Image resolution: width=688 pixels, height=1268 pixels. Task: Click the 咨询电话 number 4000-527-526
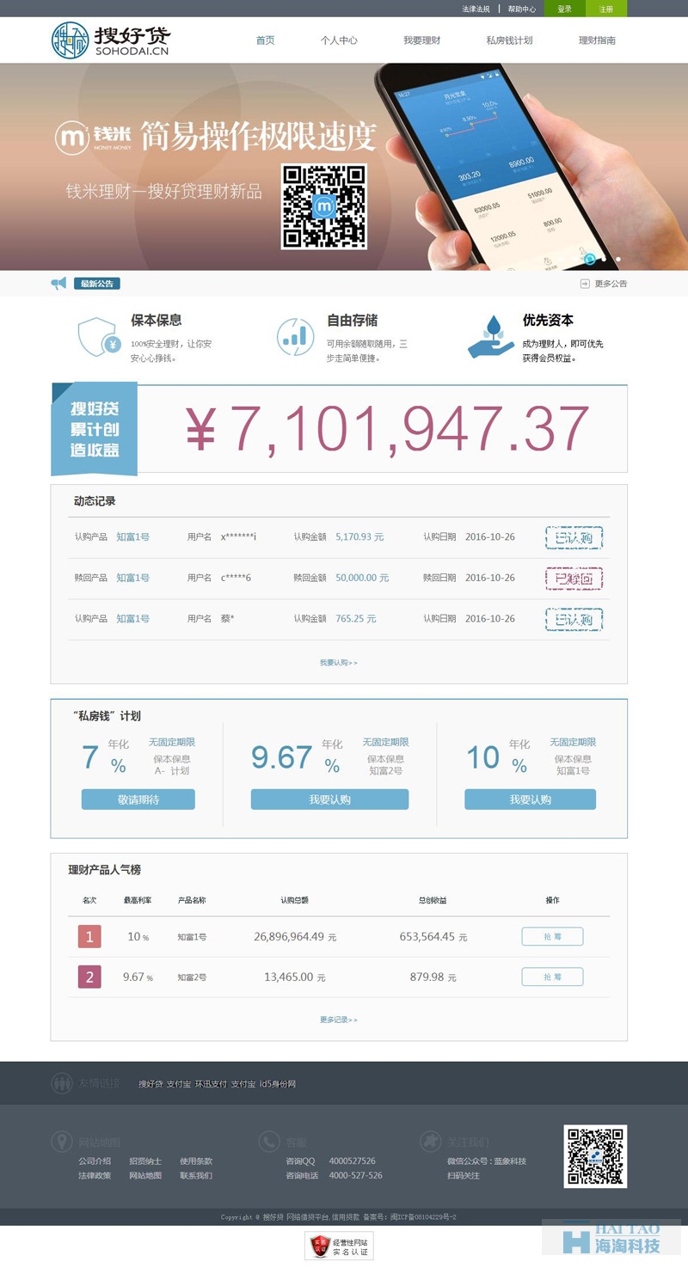pyautogui.click(x=356, y=1176)
